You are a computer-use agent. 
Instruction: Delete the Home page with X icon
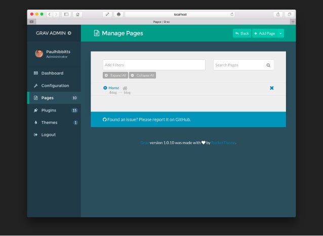tap(272, 88)
